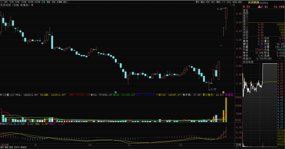Image resolution: width=285 pixels, height=149 pixels.
Task: Toggle the side panel icon above chart
Action: 233,5
